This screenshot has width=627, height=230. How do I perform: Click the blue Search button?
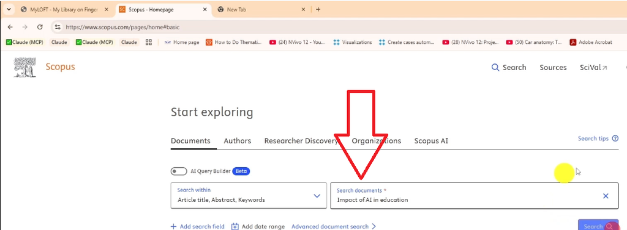coord(598,225)
